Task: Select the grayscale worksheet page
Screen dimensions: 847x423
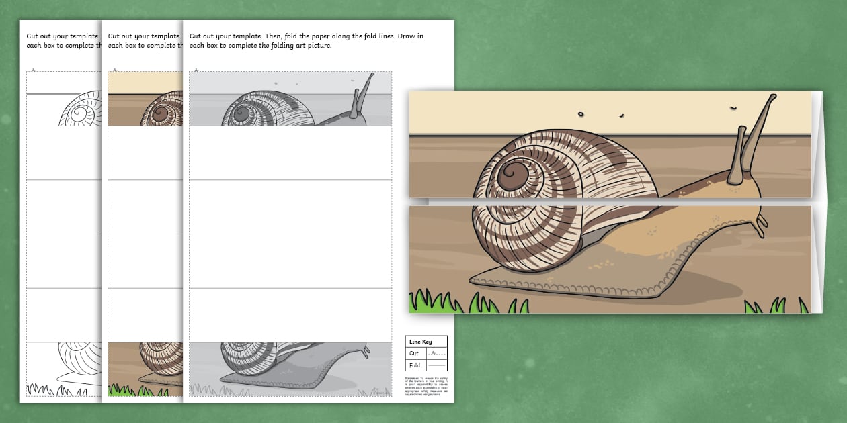Action: [x=290, y=215]
